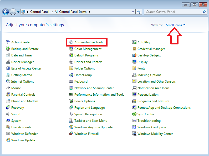Image resolution: width=209 pixels, height=156 pixels.
Task: Open Taskbar and Start Menu link
Action: 91,121
